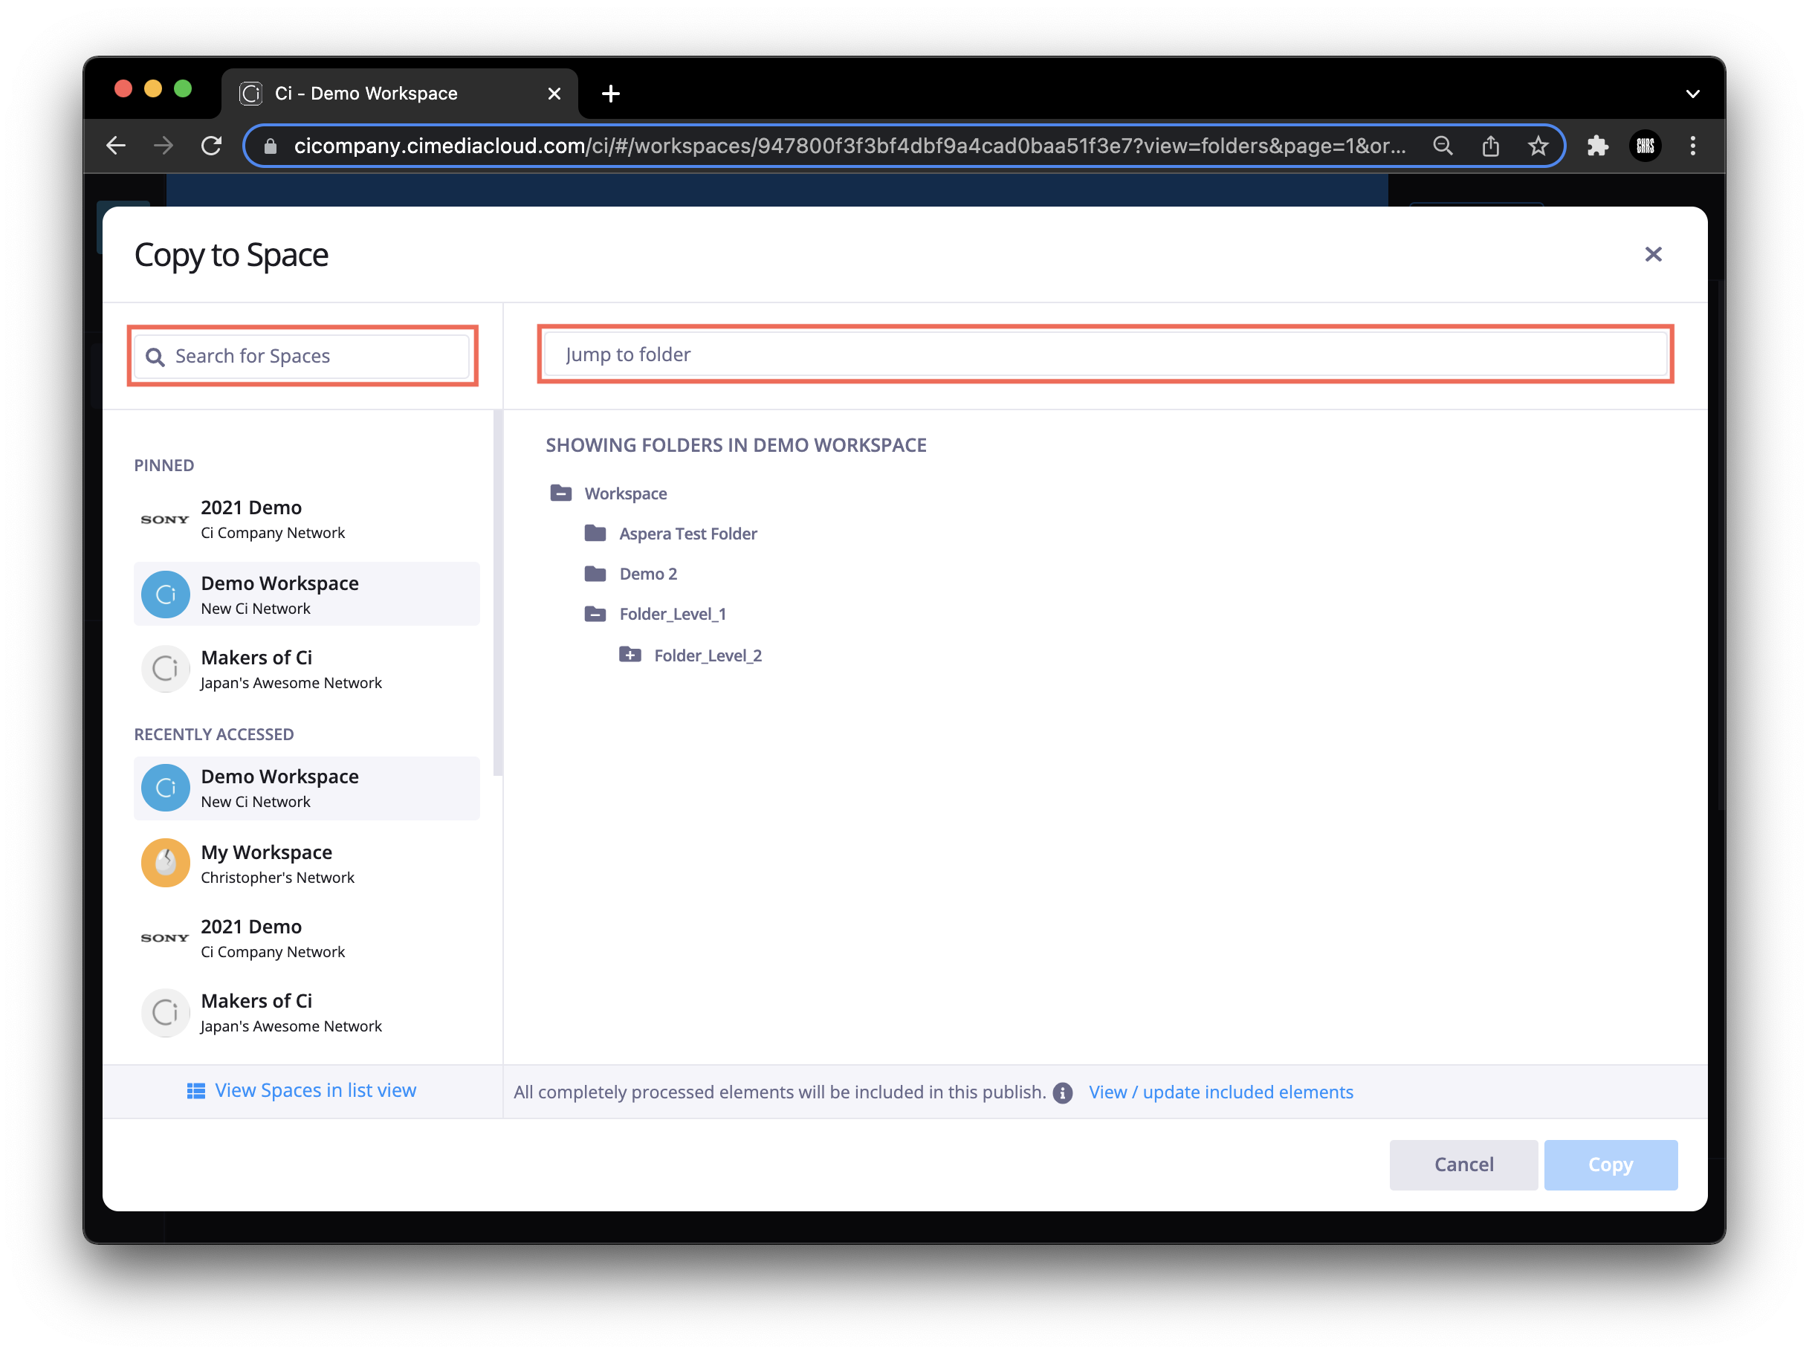Click the Sony logo of pinned 2021 Demo
The width and height of the screenshot is (1809, 1354).
[x=165, y=519]
